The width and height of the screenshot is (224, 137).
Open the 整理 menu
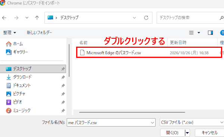click(9, 33)
